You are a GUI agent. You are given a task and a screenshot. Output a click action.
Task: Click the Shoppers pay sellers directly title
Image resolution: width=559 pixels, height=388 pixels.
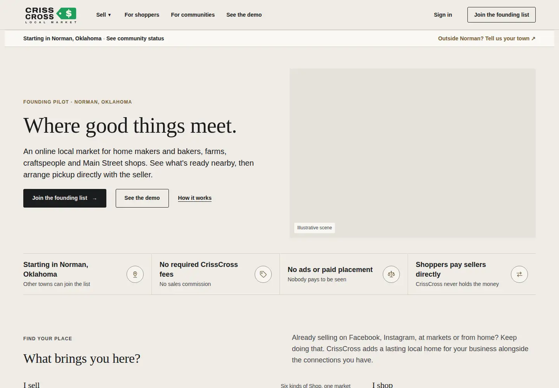coord(451,269)
